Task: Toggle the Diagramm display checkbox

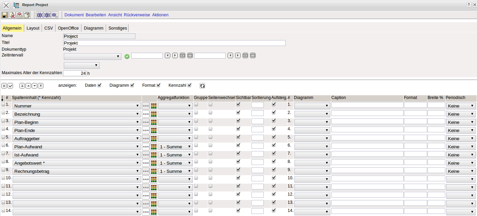Action: 132,85
